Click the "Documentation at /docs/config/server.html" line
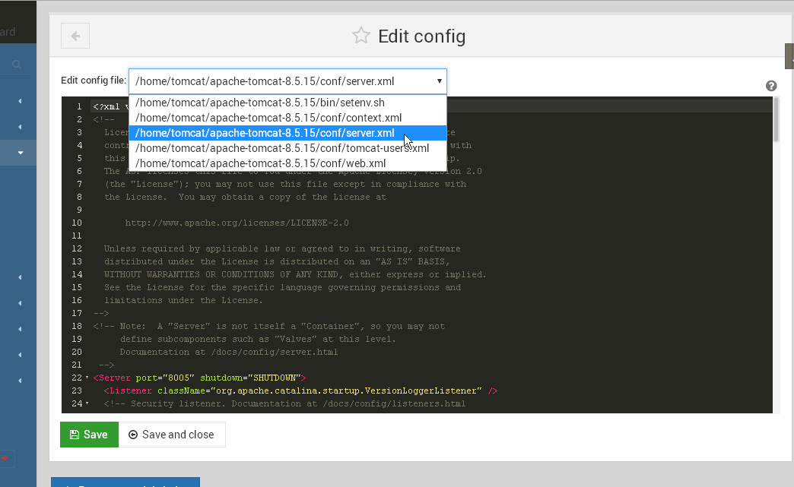This screenshot has width=794, height=487. point(229,352)
